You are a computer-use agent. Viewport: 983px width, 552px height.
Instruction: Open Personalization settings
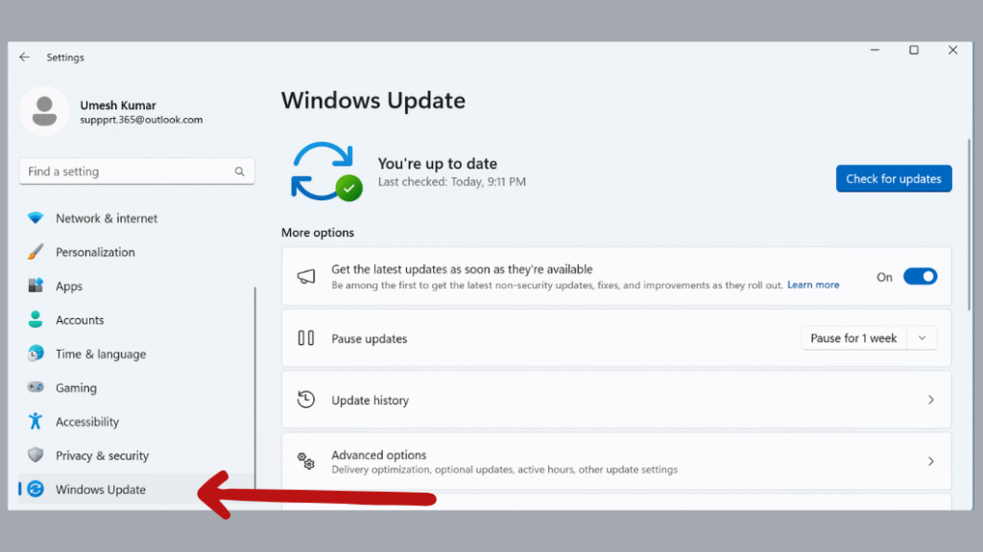point(135,252)
